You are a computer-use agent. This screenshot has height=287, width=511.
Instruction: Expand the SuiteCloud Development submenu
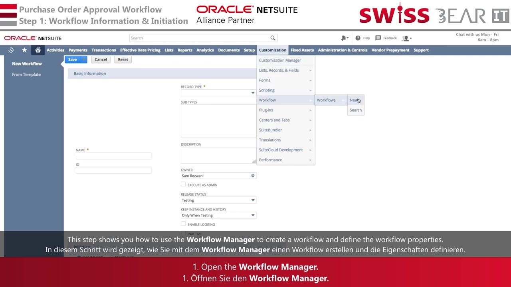pyautogui.click(x=286, y=150)
